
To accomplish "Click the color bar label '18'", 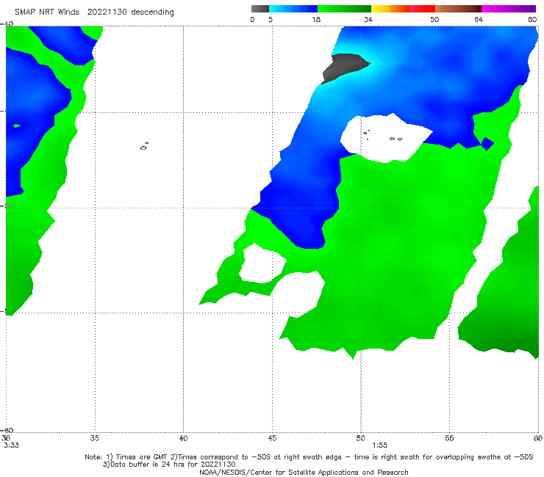I will pyautogui.click(x=316, y=19).
